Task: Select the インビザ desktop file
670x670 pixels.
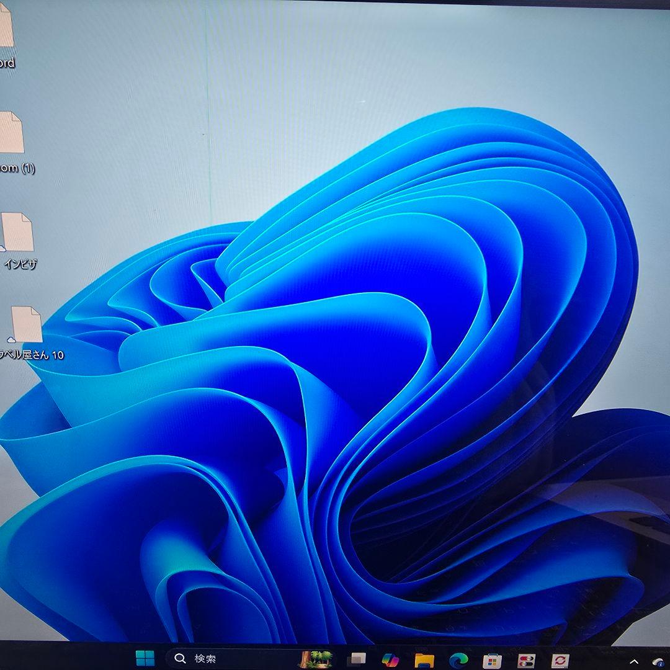Action: point(17,232)
